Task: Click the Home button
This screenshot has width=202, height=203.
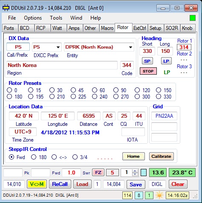Action: (133, 157)
